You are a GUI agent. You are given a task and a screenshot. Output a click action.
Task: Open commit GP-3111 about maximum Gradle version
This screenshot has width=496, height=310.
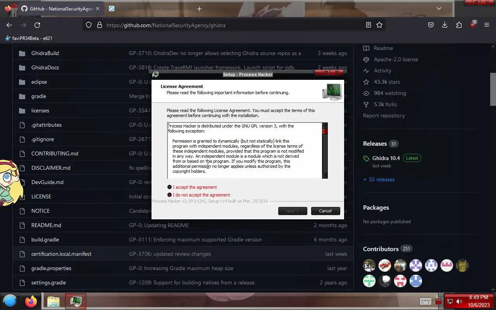tap(195, 239)
